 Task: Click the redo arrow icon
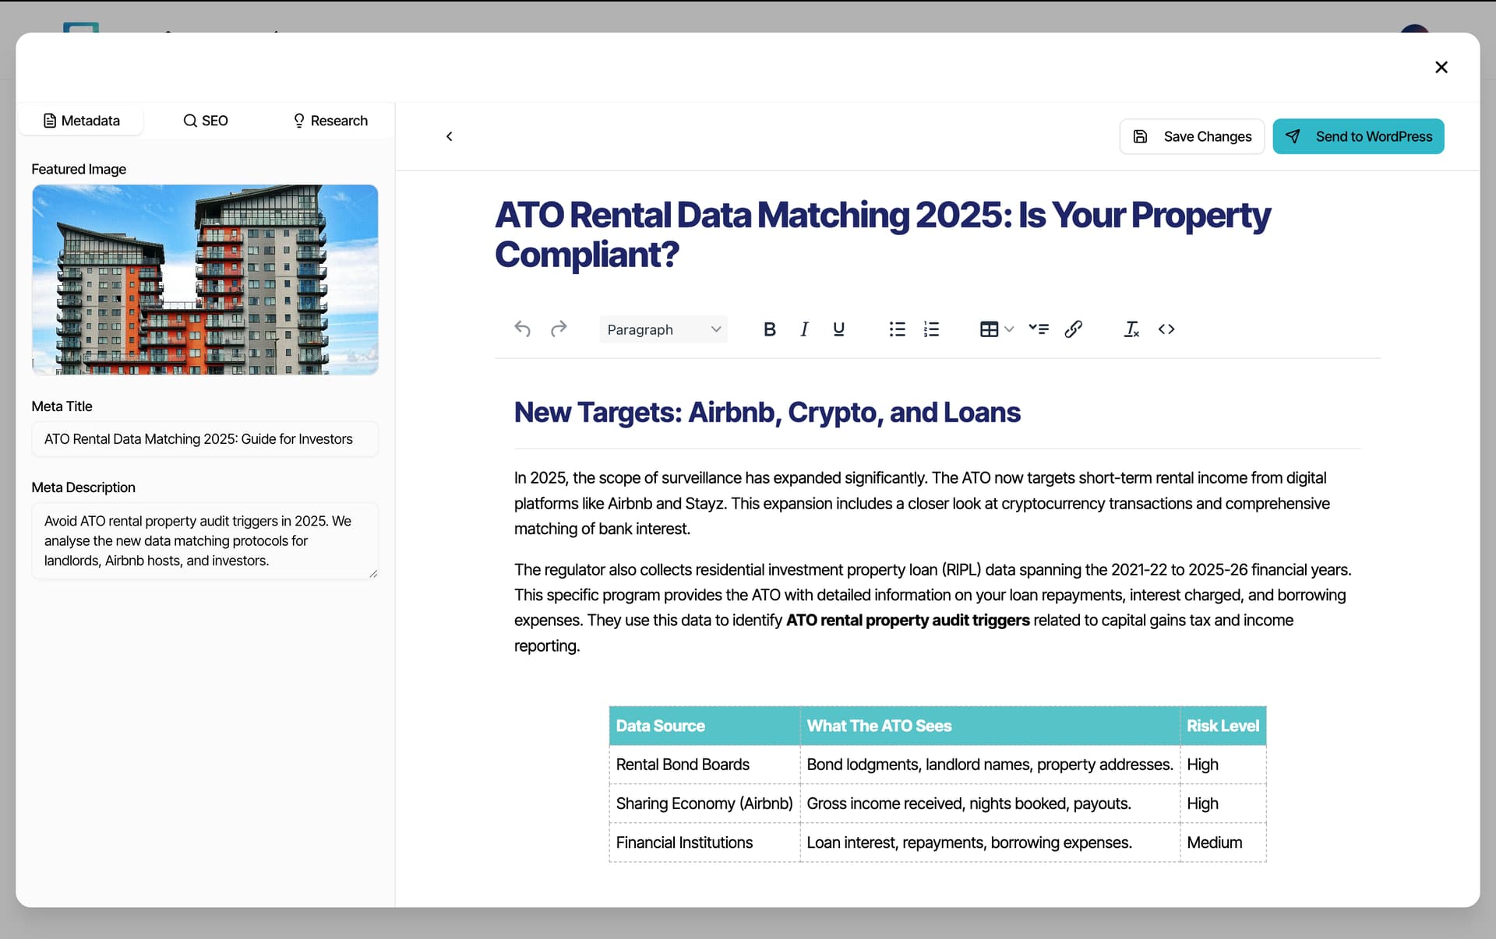(x=559, y=329)
